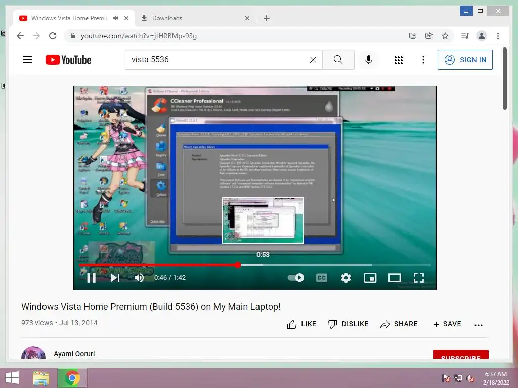Click the red progress bar scrubber
This screenshot has height=388, width=518.
coord(238,265)
